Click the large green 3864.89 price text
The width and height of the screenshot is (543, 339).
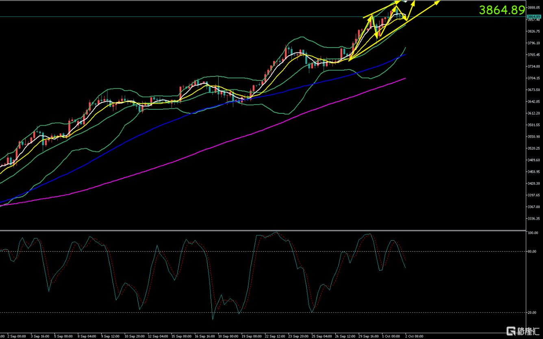point(502,10)
